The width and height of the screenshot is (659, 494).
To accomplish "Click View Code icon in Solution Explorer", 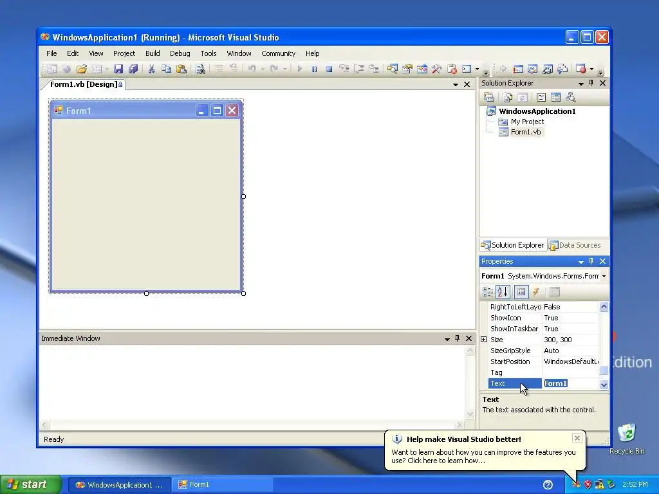I will [541, 98].
